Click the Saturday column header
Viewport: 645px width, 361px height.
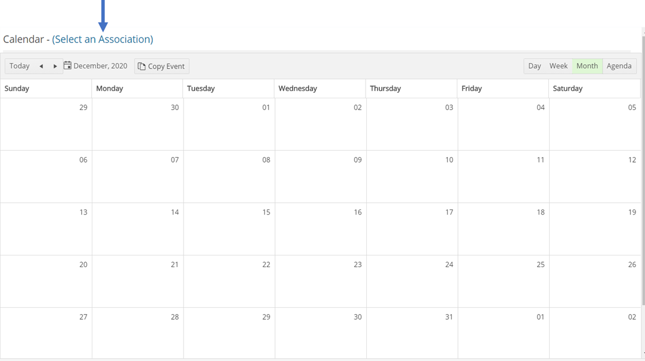(x=593, y=88)
